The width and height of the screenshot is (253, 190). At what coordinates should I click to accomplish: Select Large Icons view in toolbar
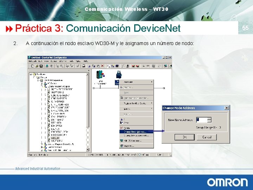click(109, 66)
